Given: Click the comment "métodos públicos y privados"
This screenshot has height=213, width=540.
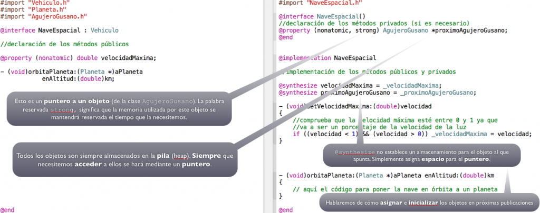Looking at the screenshot, I should (x=408, y=72).
